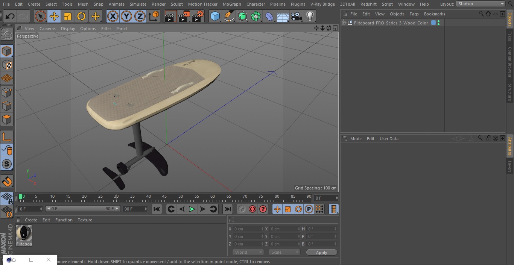Open the Deformer bend icon
The height and width of the screenshot is (265, 514).
269,16
